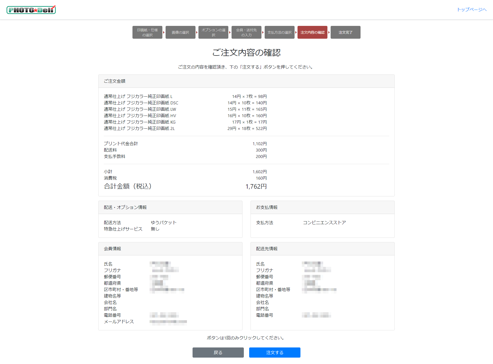The width and height of the screenshot is (493, 364).
Task: Click the PHOTO Deli logo
Action: click(x=31, y=10)
